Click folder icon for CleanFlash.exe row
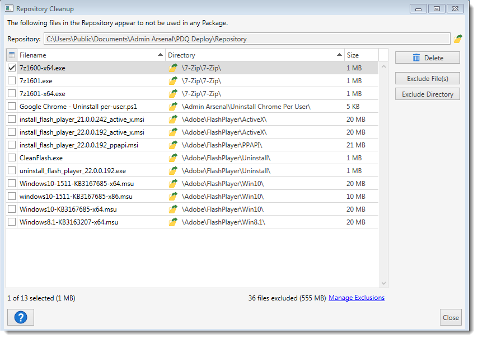Image resolution: width=478 pixels, height=339 pixels. (x=173, y=158)
